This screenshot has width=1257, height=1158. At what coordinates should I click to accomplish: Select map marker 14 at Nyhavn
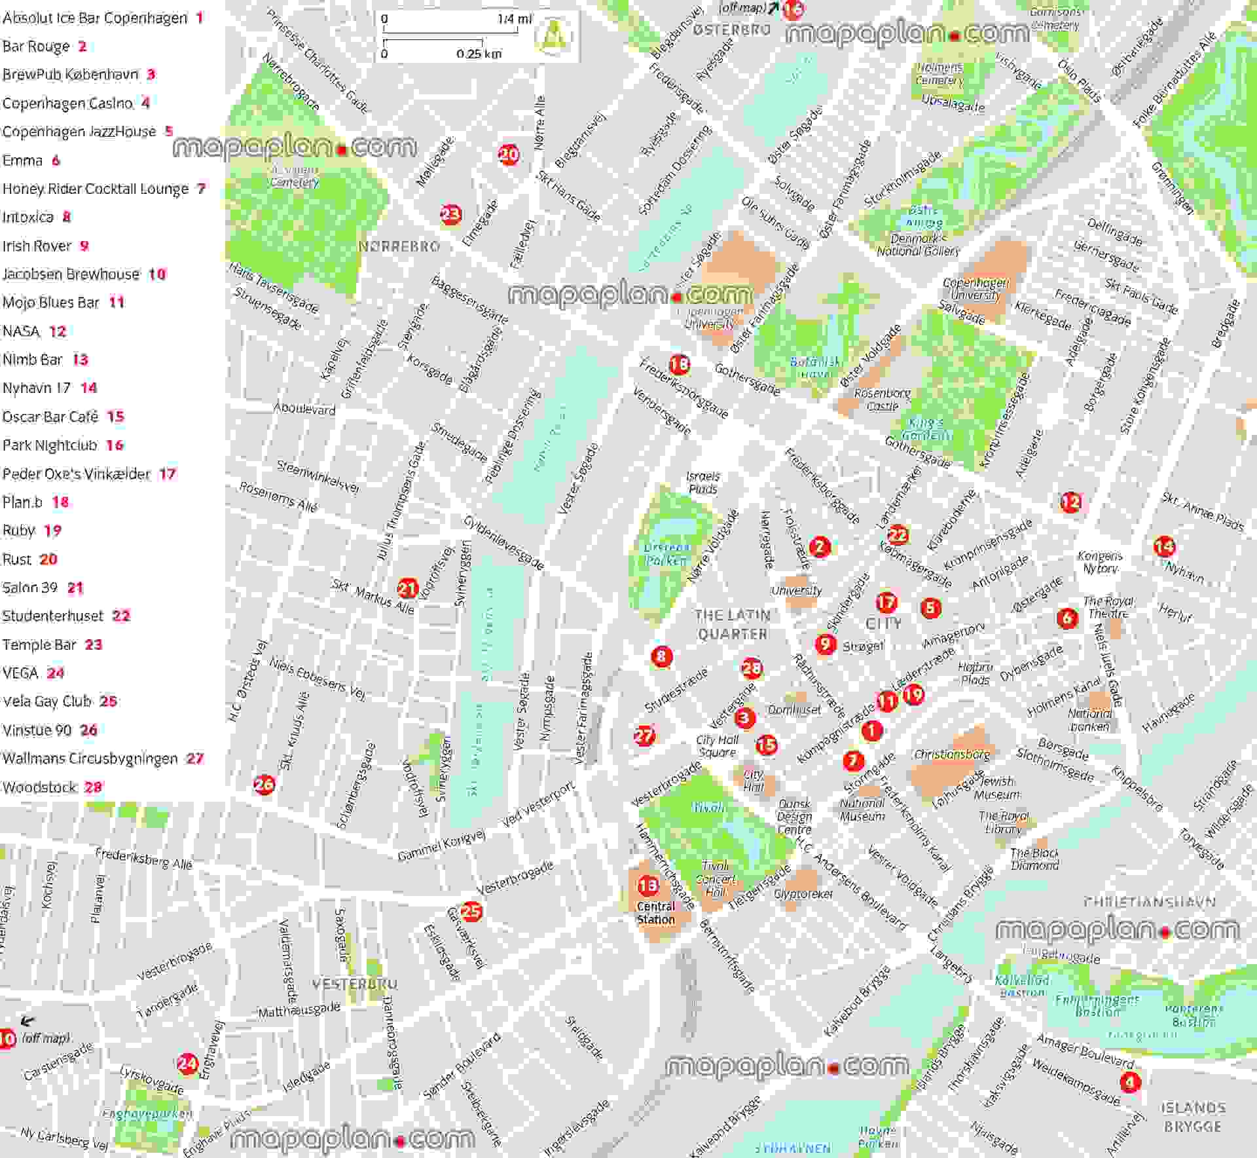(x=1164, y=546)
